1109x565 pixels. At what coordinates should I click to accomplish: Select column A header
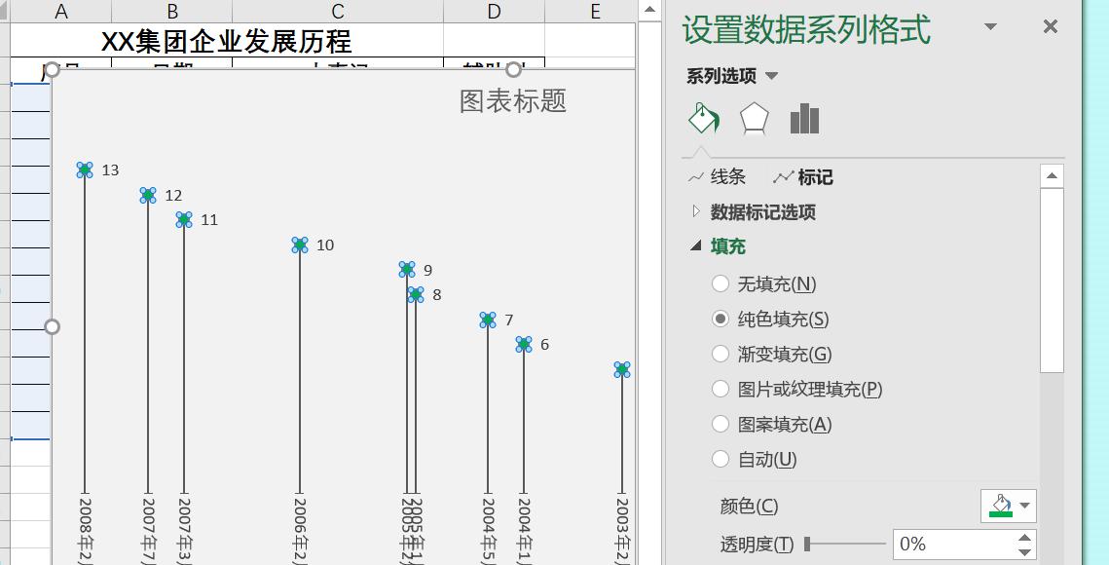tap(60, 12)
